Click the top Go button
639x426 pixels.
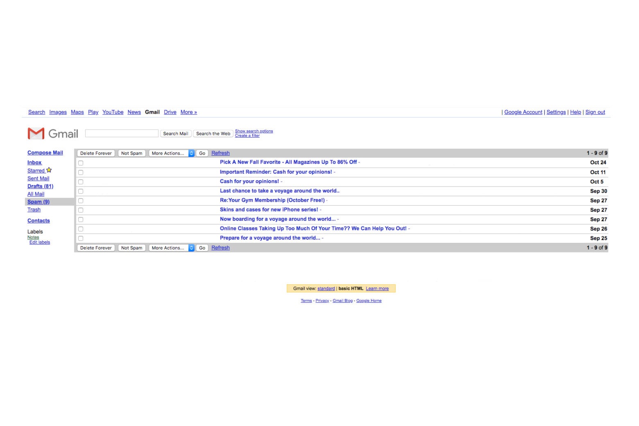pos(202,153)
